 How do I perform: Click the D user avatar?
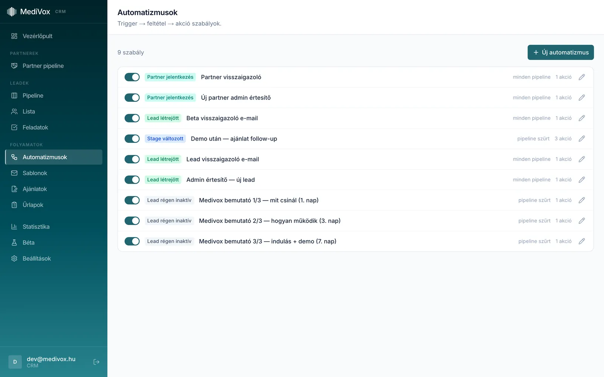(15, 362)
